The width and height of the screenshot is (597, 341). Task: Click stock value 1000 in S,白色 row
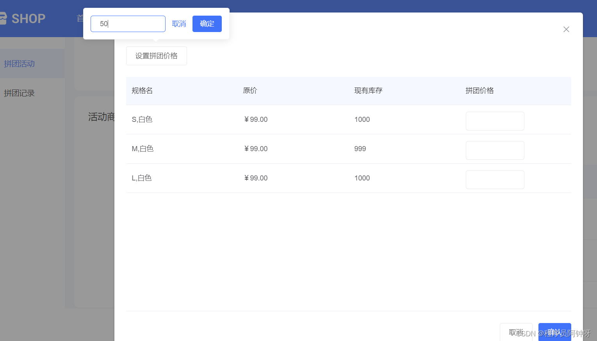(x=362, y=120)
